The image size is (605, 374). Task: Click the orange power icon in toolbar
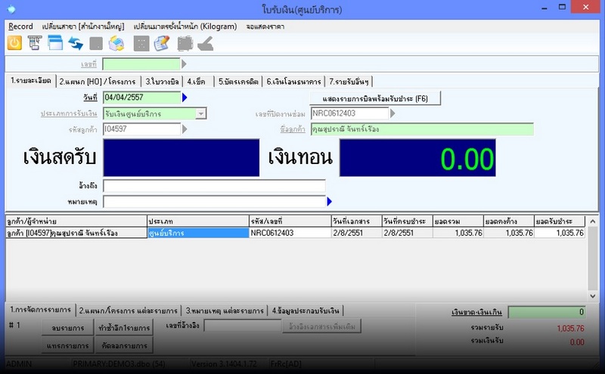pyautogui.click(x=14, y=43)
